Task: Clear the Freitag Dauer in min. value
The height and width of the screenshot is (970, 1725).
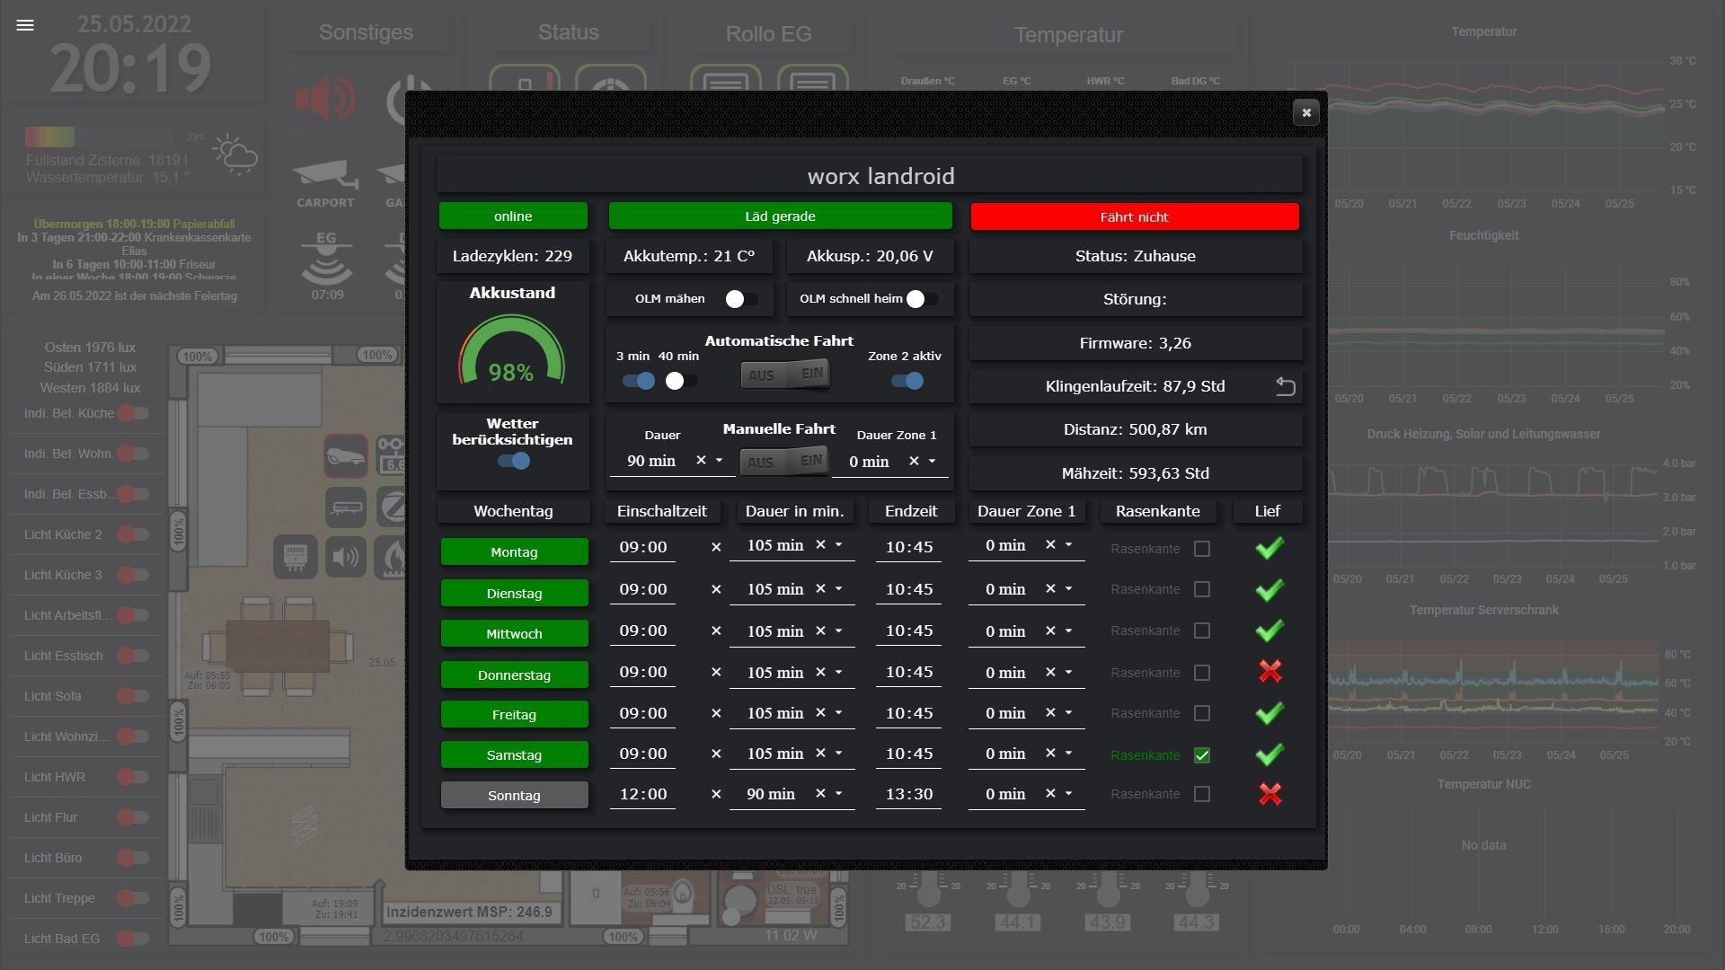Action: click(x=820, y=713)
